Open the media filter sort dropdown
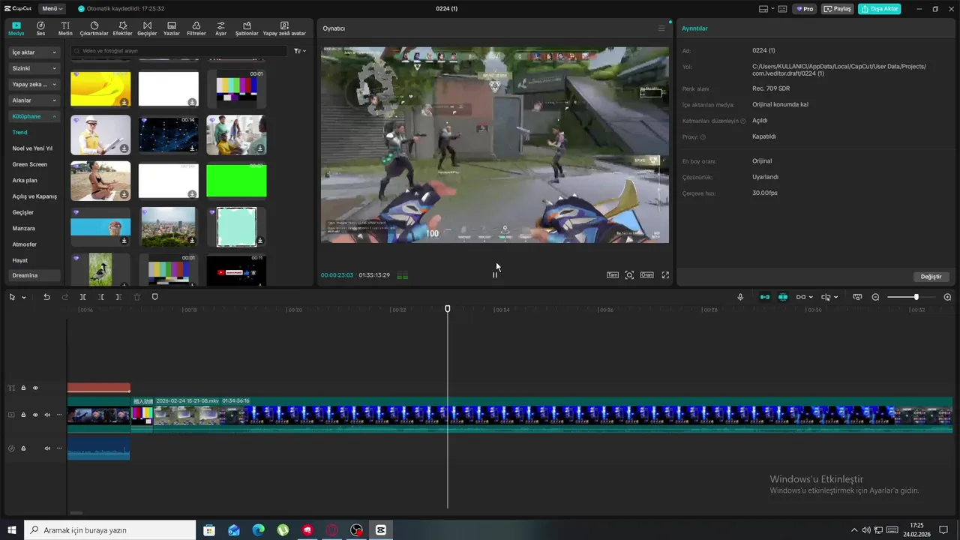Screen dimensions: 960x540 [x=300, y=51]
